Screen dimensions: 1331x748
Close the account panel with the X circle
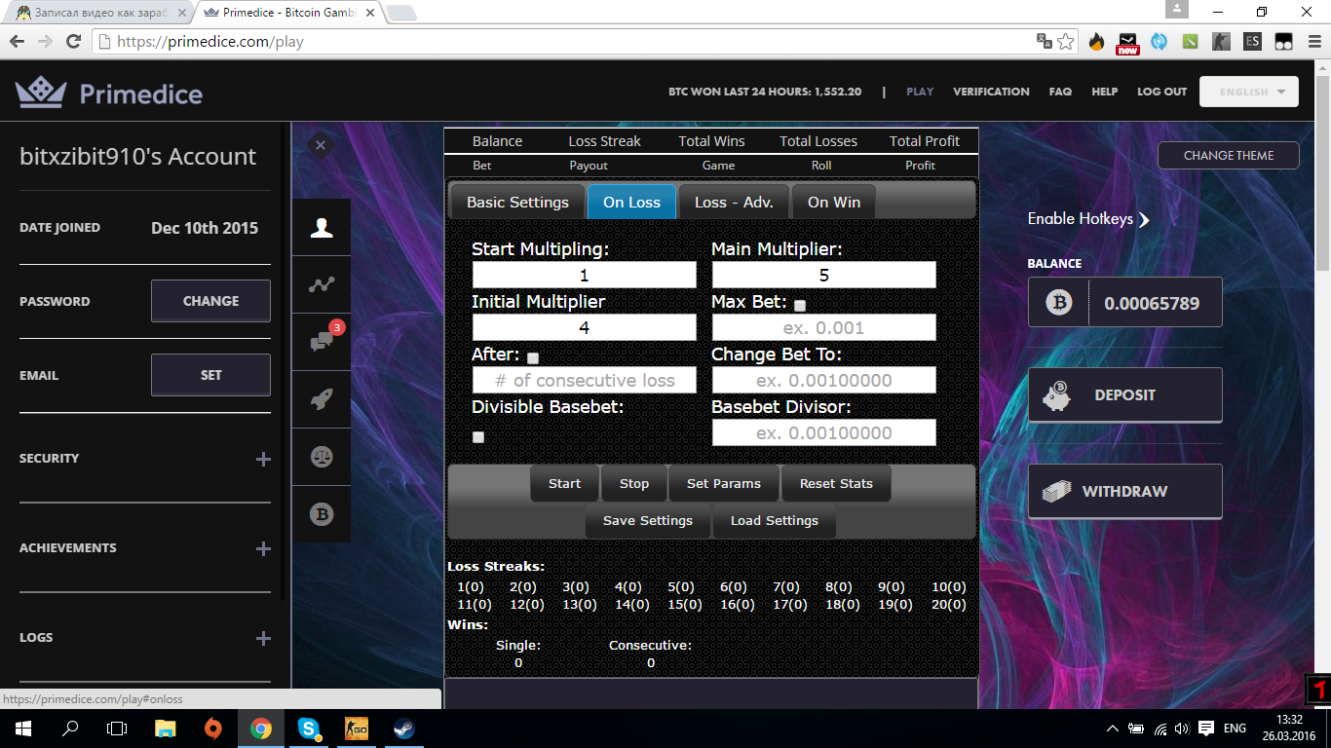click(x=321, y=145)
